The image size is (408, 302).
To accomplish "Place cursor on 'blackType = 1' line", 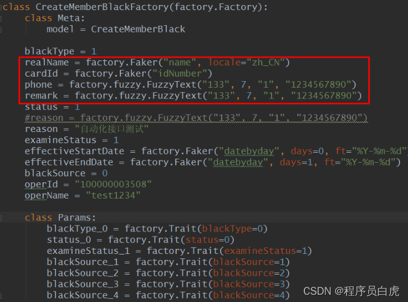I will [60, 51].
